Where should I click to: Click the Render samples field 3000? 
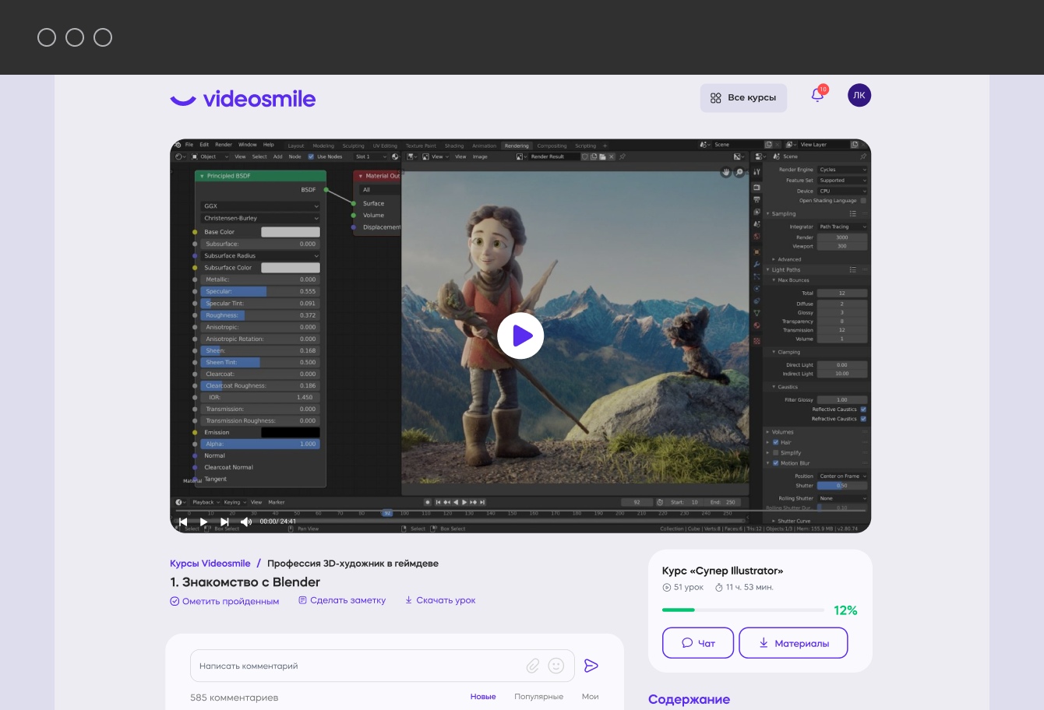pos(842,237)
